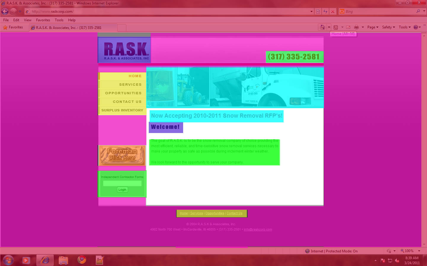Open Compatibility View broken-page icon
Image resolution: width=427 pixels, height=266 pixels.
[x=318, y=12]
